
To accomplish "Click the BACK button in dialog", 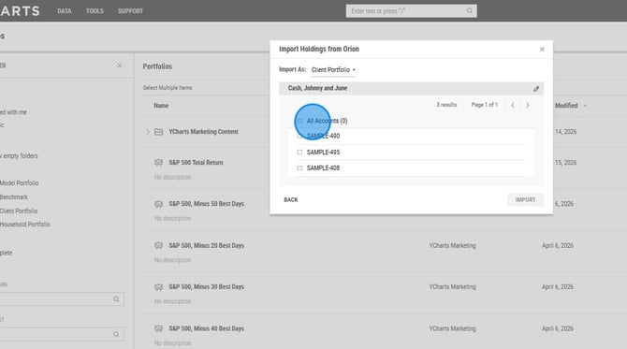I will [291, 200].
